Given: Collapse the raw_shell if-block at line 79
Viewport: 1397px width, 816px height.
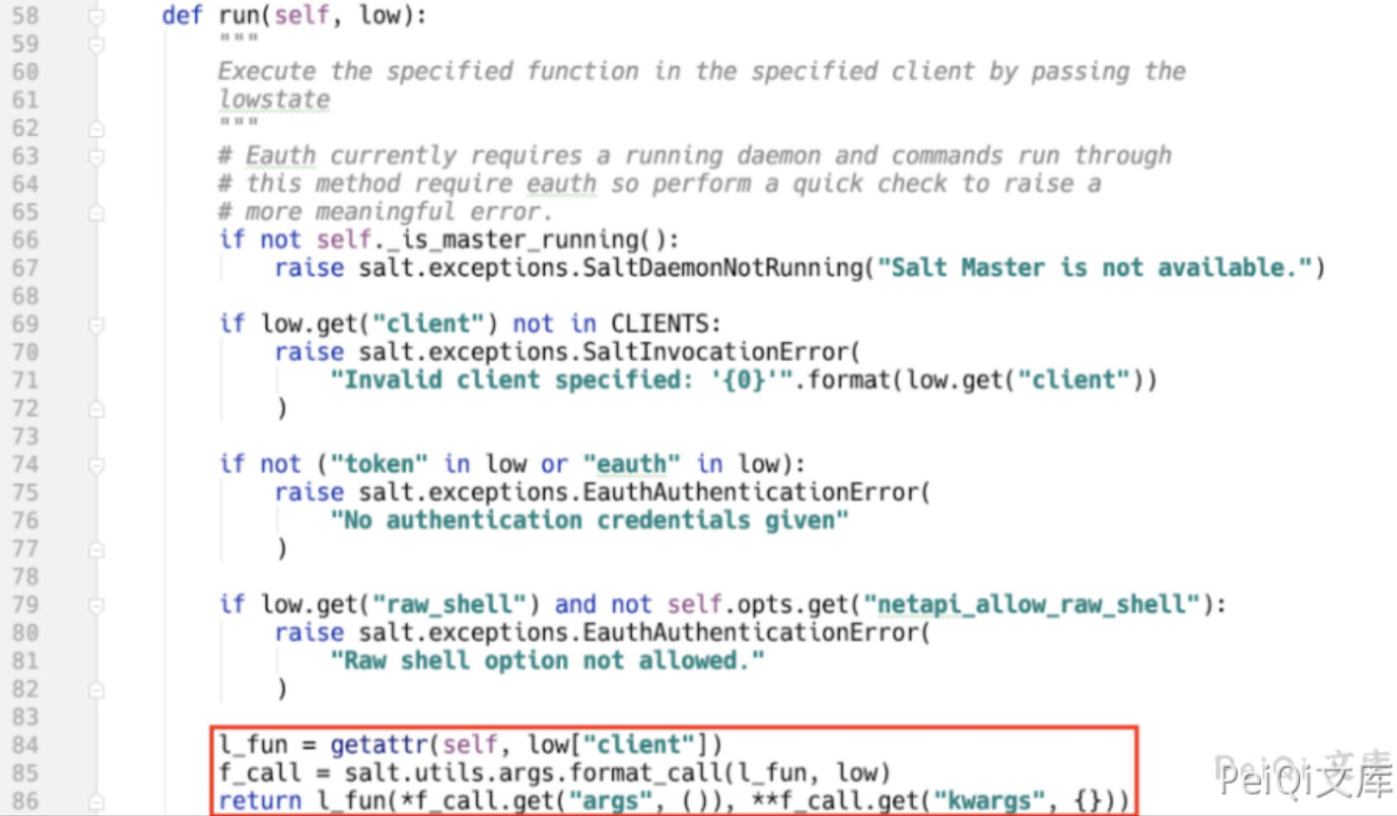Looking at the screenshot, I should click(96, 606).
